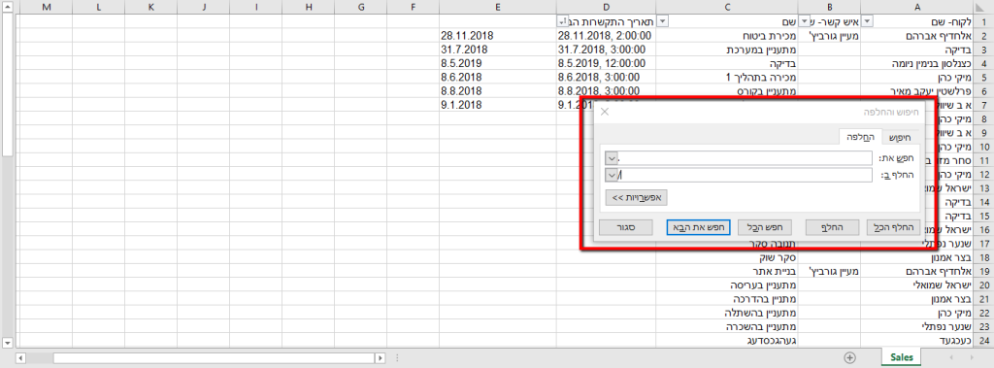
Task: Focus the 'החלף ב' replace-with input field
Action: click(745, 175)
